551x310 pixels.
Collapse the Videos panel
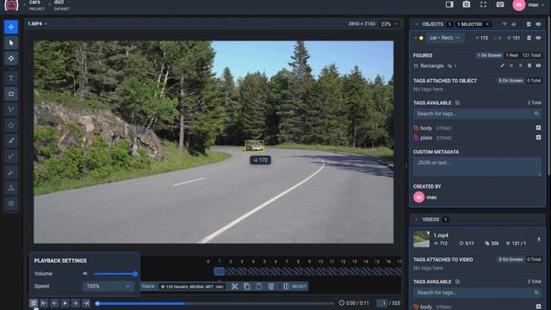tap(417, 220)
